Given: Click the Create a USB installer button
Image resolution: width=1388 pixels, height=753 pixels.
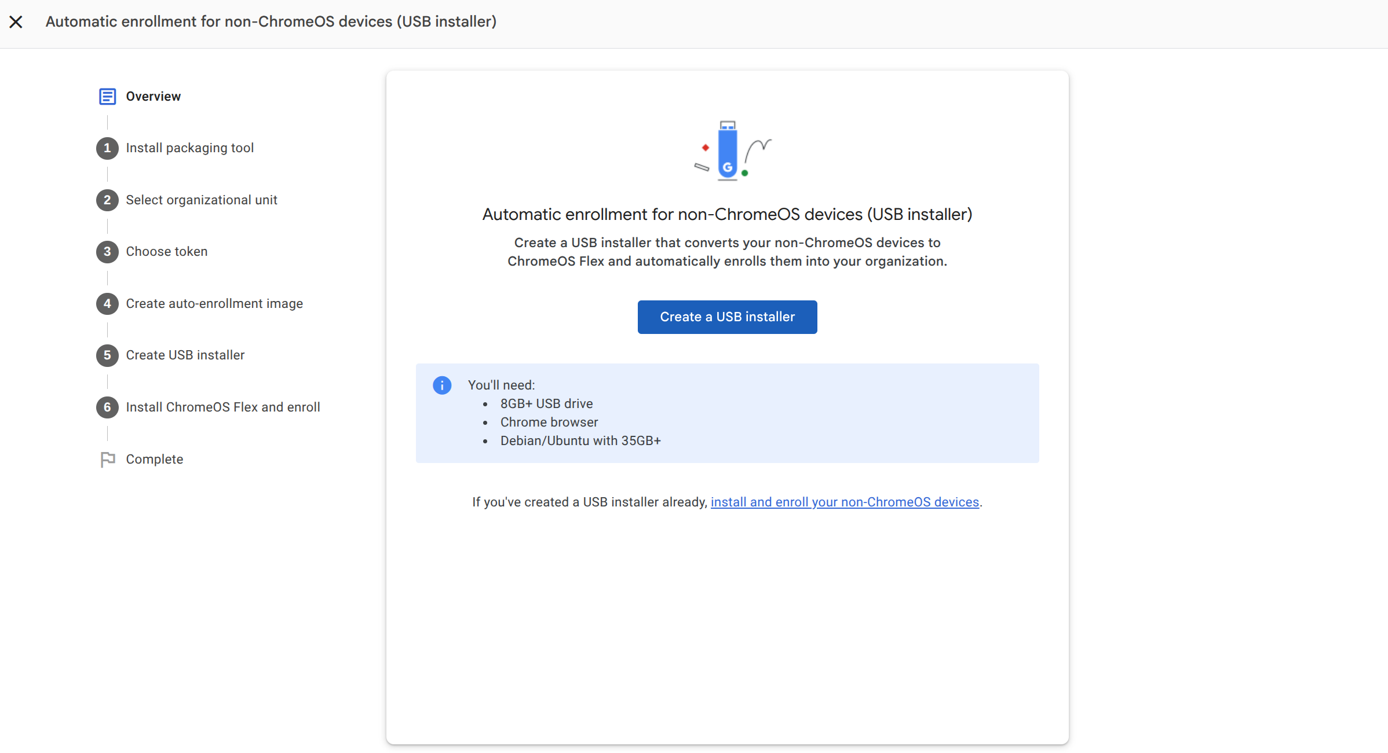Looking at the screenshot, I should click(x=727, y=317).
